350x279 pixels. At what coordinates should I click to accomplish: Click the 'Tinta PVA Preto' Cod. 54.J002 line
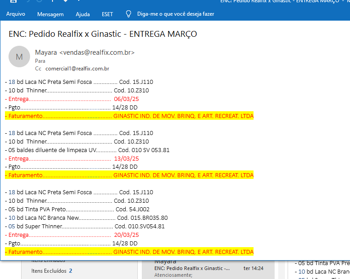pos(77,209)
